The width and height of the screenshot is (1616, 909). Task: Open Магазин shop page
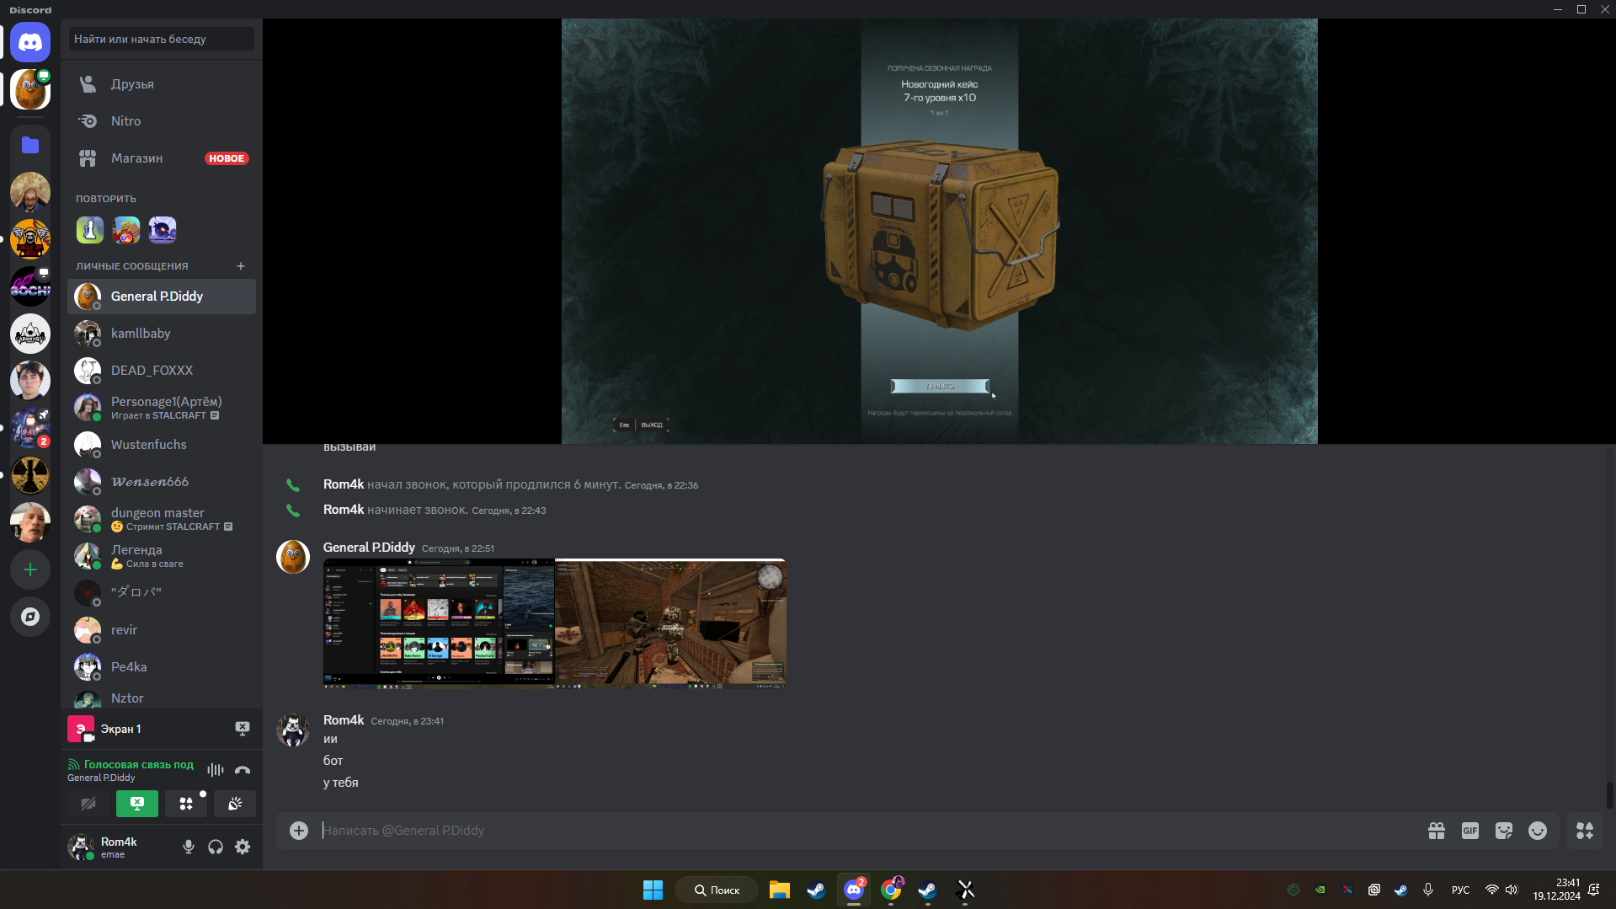[162, 158]
